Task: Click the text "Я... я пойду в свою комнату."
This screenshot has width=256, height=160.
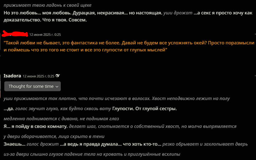Action: click(x=36, y=126)
